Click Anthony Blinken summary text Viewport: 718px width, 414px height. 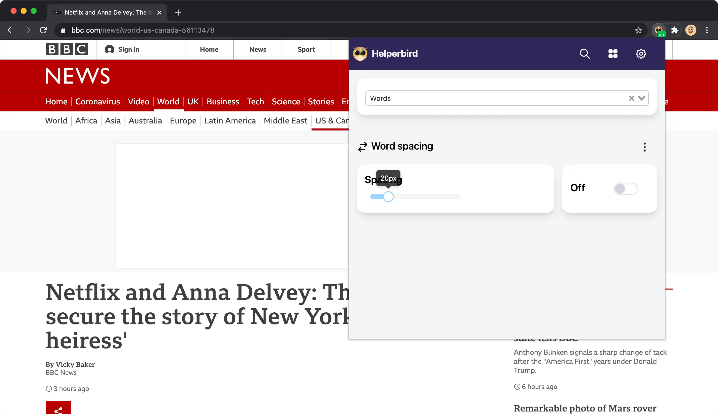(590, 361)
